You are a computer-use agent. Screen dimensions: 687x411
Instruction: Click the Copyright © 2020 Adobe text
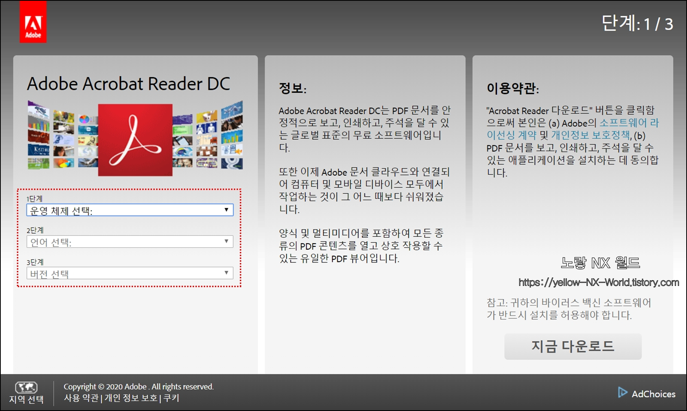click(139, 387)
